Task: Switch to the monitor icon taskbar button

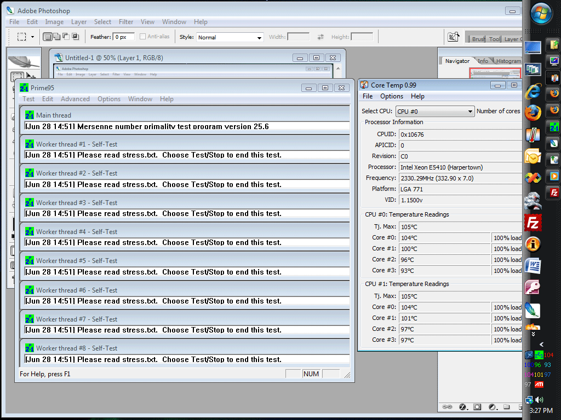Action: coord(554,61)
